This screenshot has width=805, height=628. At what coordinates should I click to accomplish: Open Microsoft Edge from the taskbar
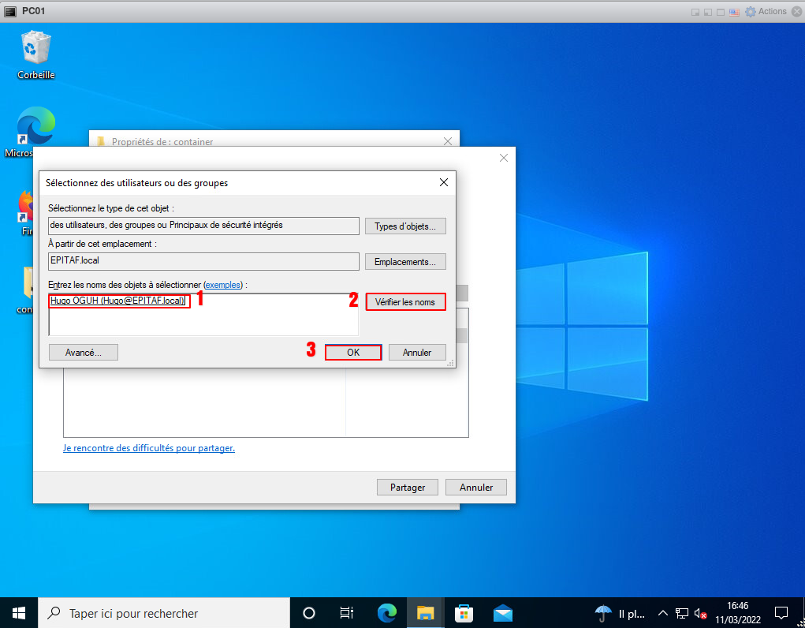pos(386,613)
